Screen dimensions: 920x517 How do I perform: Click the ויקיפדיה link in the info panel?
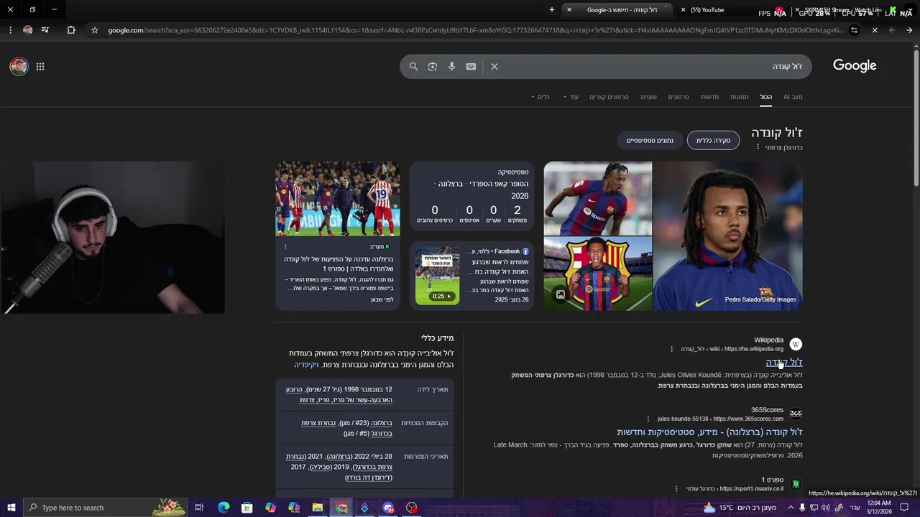[x=306, y=365]
